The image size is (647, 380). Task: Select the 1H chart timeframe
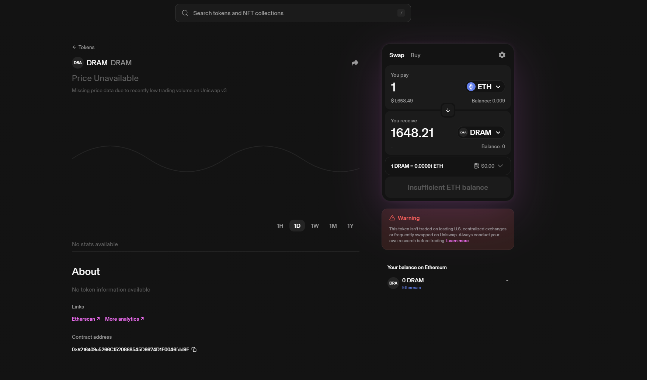click(x=280, y=226)
